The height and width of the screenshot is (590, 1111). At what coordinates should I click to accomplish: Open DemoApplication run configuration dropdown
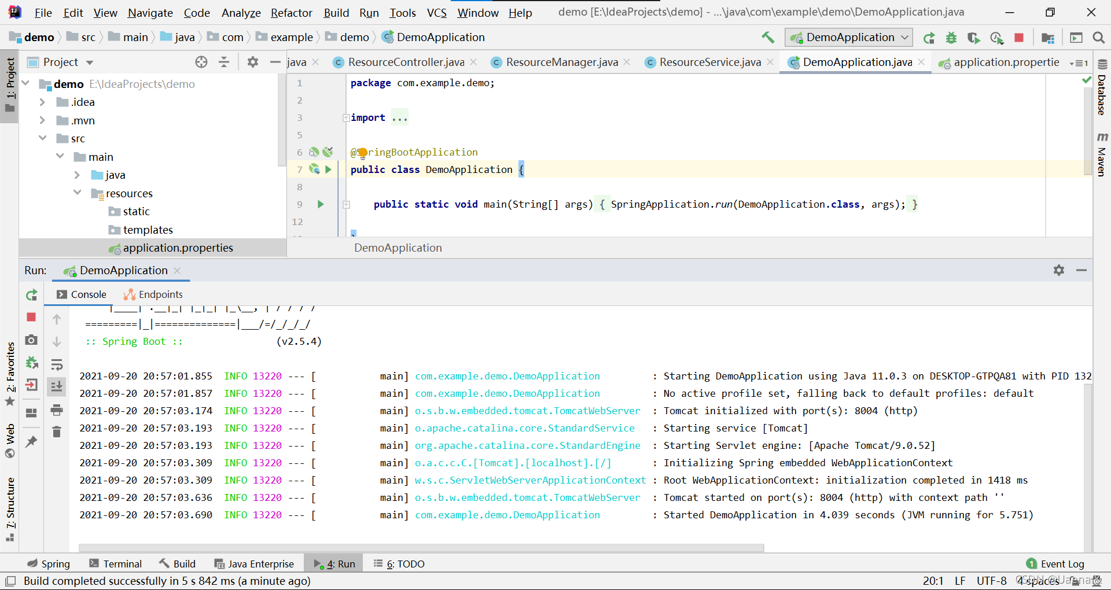point(849,38)
